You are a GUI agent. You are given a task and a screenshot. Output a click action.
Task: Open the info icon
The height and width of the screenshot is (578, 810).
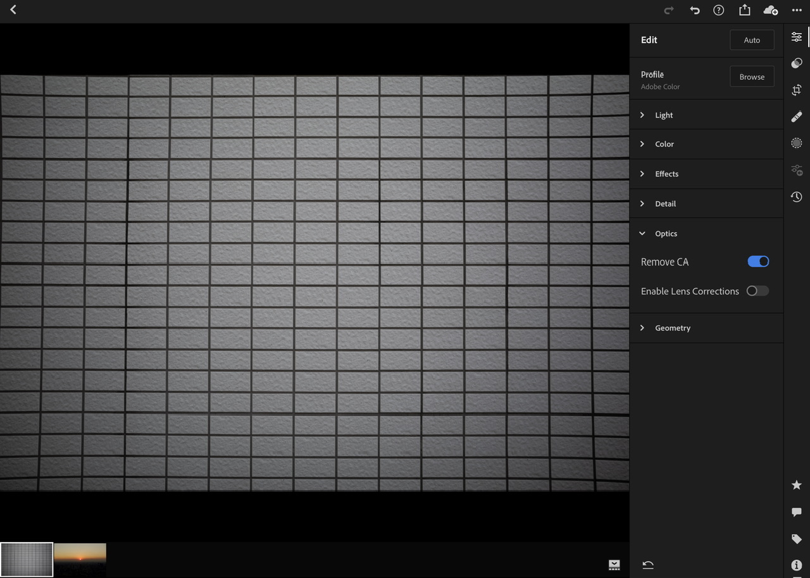(797, 565)
